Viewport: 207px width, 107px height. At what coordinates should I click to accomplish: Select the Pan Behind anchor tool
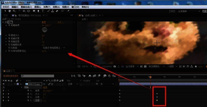28,11
